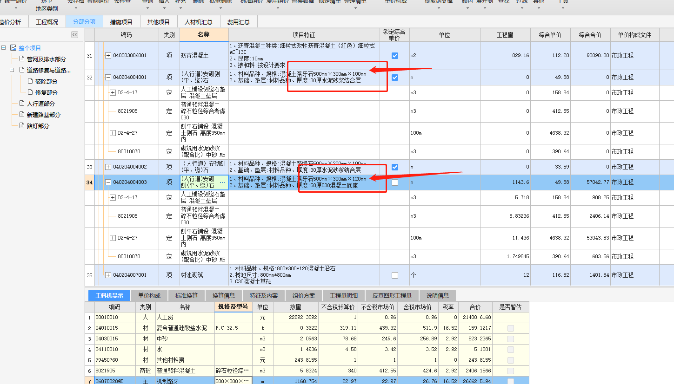Image resolution: width=674 pixels, height=384 pixels.
Task: Open the ellipsis button in row 34 name cell
Action: click(221, 182)
